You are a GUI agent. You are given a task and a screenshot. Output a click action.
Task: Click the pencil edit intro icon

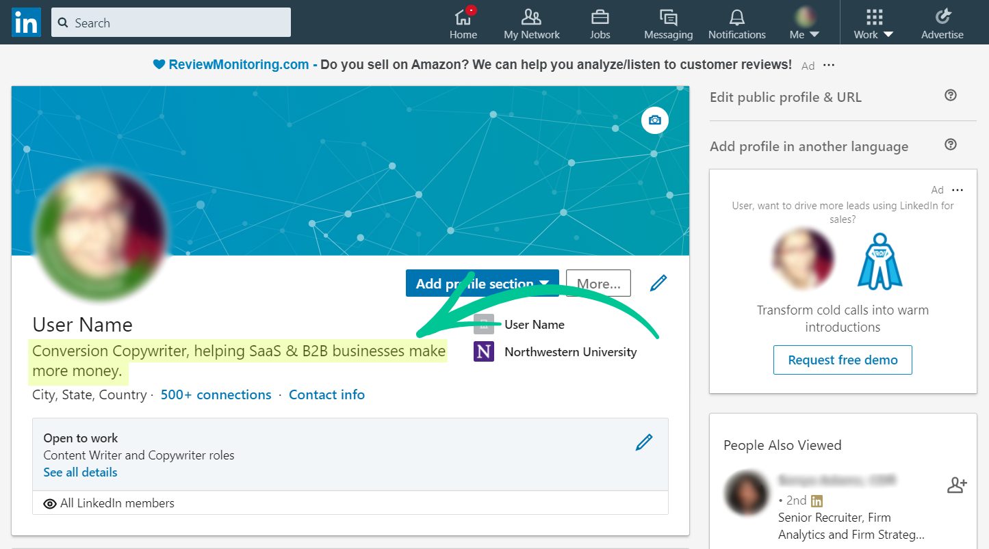(658, 283)
